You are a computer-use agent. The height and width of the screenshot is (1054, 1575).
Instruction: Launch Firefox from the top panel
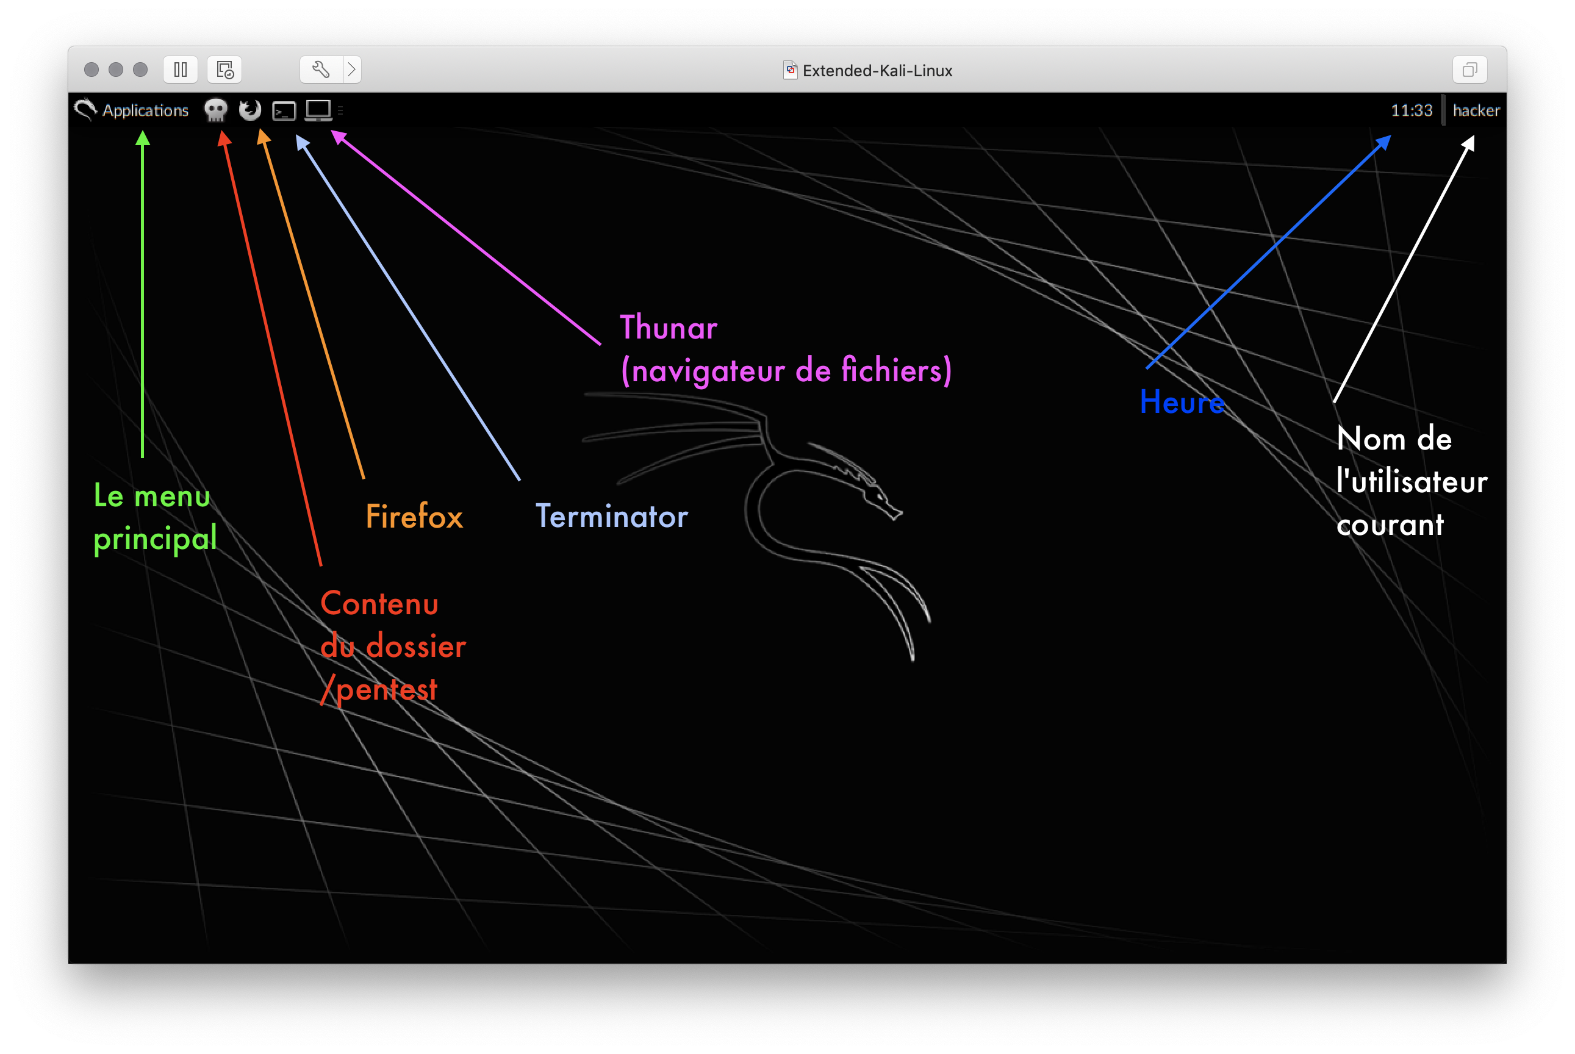point(250,110)
